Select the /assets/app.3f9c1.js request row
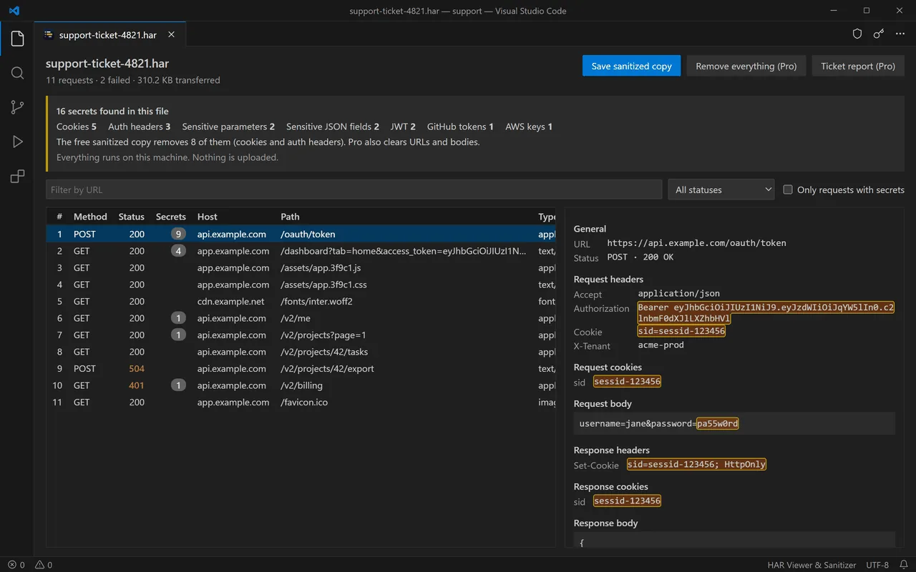Image resolution: width=916 pixels, height=572 pixels. click(x=301, y=267)
